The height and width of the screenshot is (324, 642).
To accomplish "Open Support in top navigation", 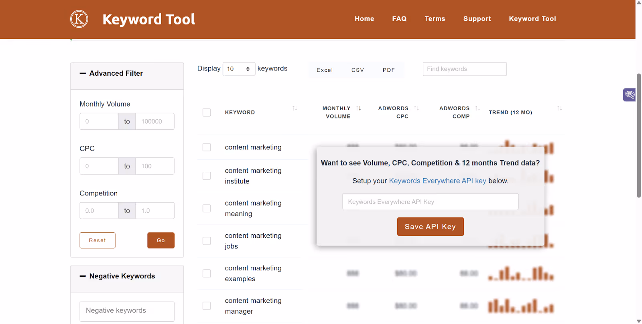I will pos(477,19).
